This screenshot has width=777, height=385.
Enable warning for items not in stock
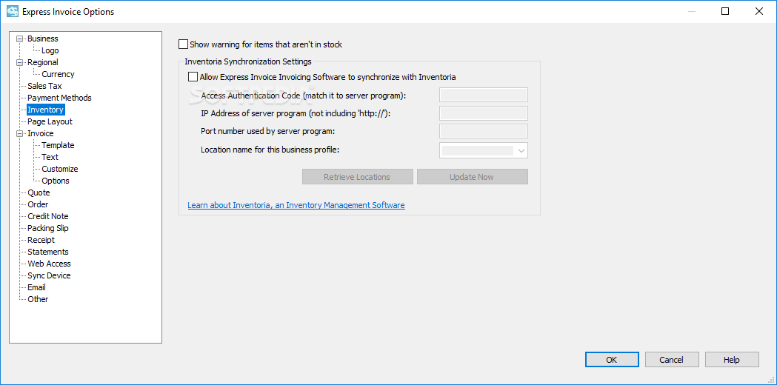coord(184,44)
